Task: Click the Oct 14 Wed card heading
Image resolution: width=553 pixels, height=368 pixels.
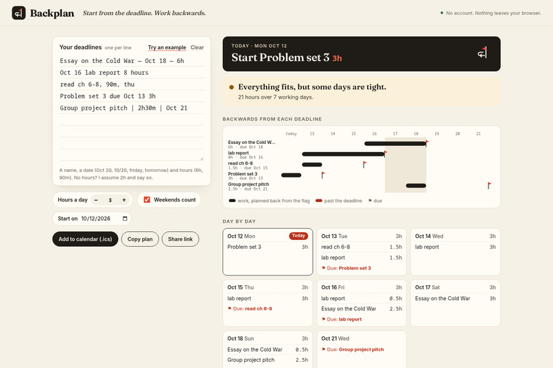Action: pos(430,236)
